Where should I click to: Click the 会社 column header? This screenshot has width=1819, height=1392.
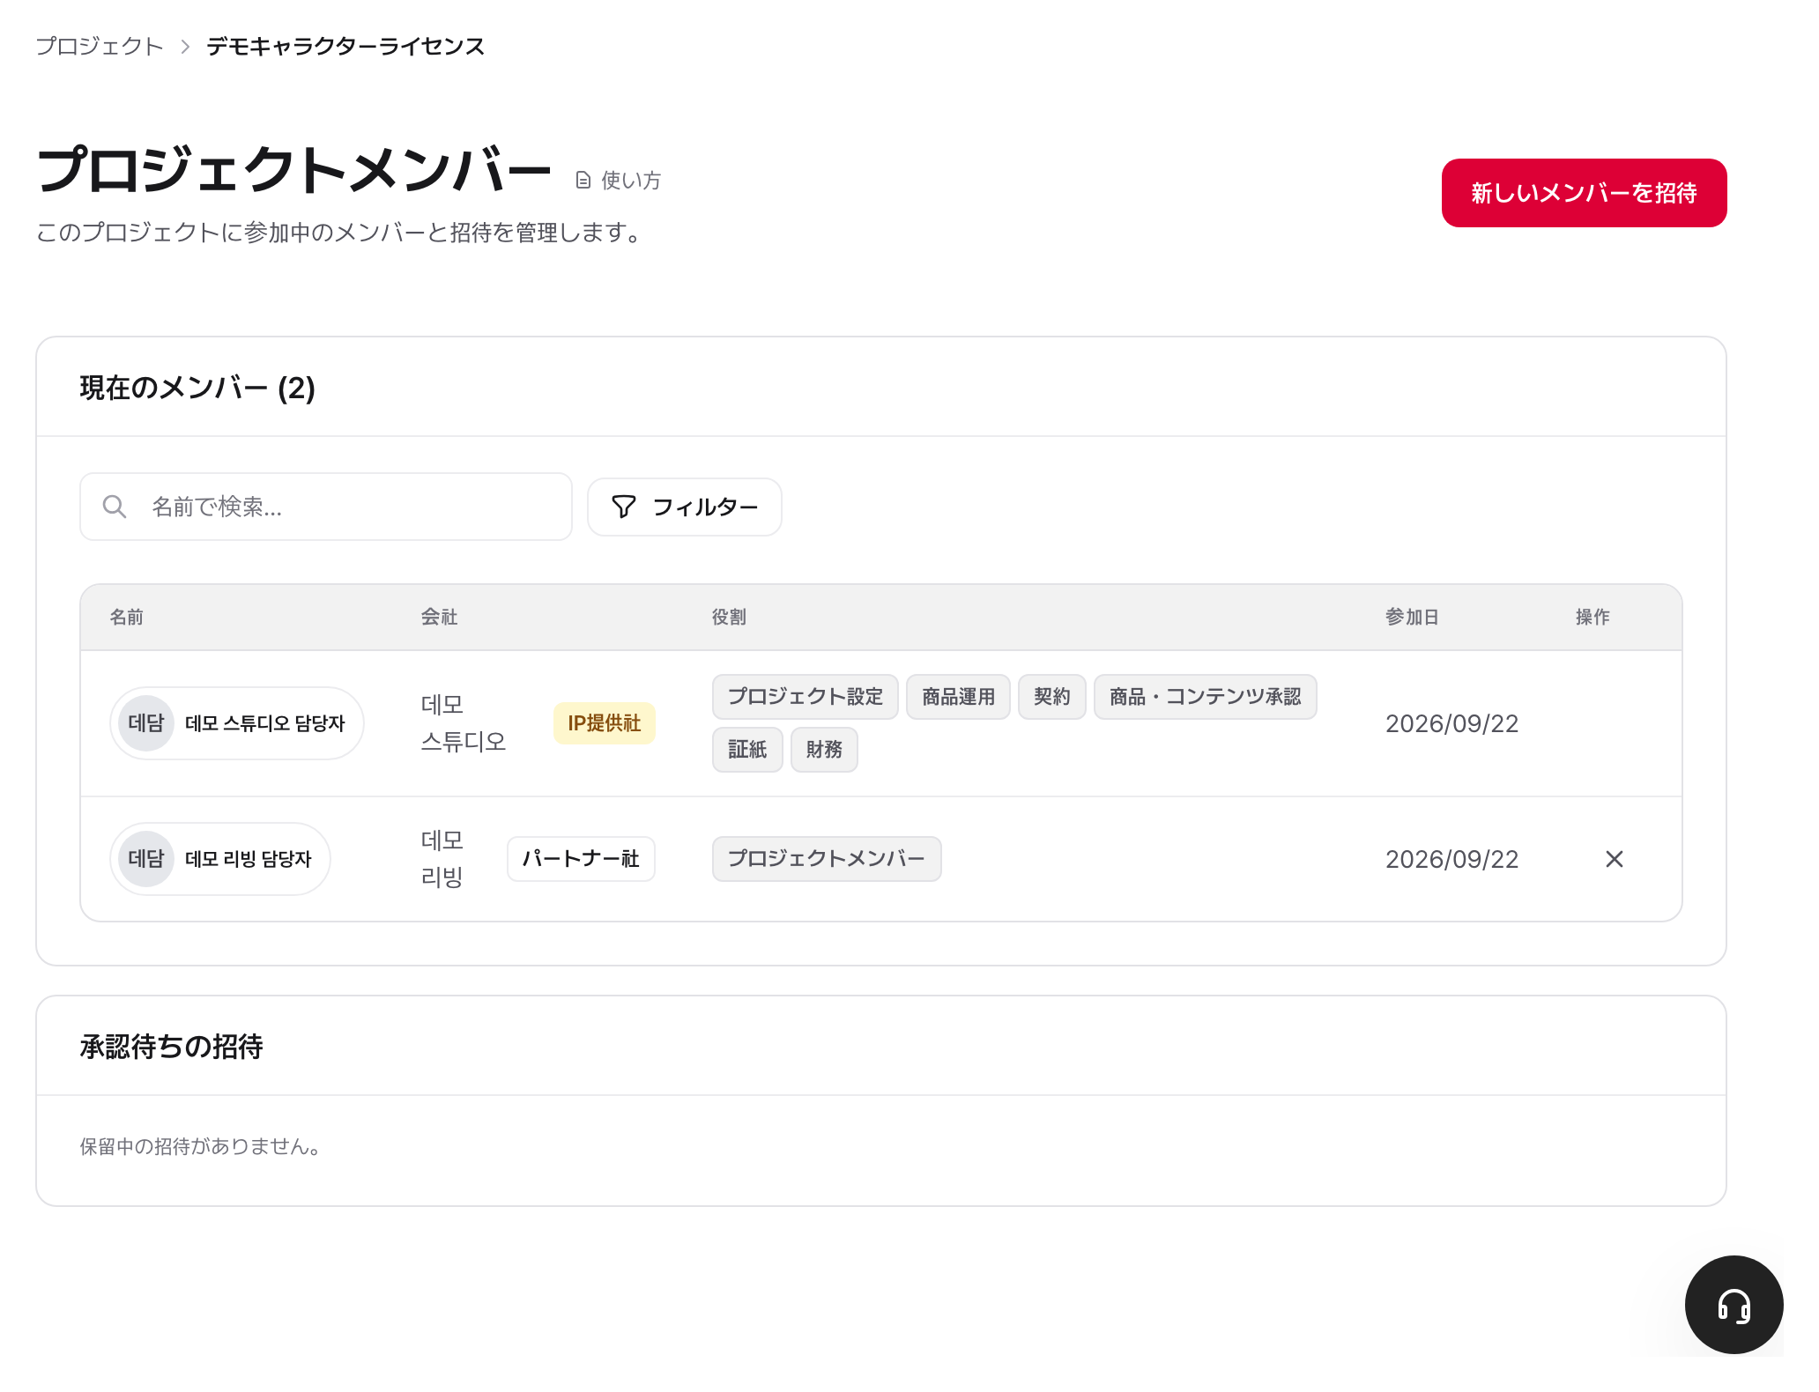439,617
